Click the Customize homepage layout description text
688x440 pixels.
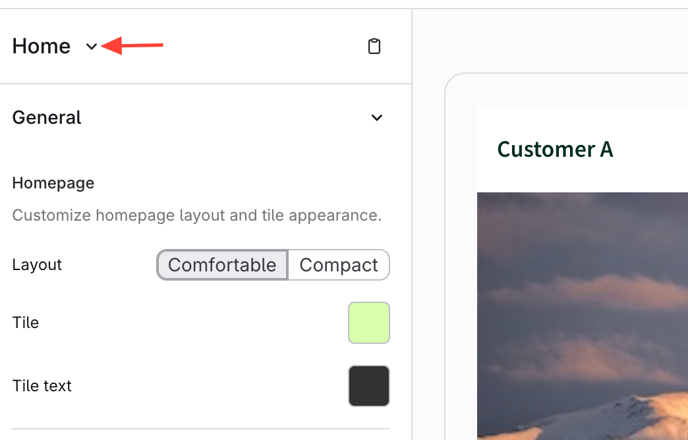pyautogui.click(x=197, y=215)
